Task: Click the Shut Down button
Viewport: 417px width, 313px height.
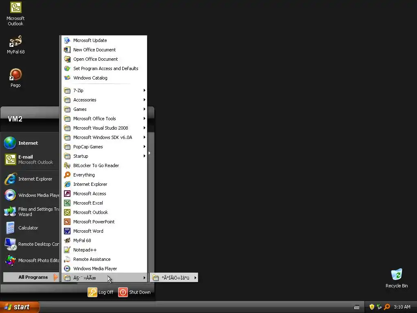Action: [x=134, y=292]
